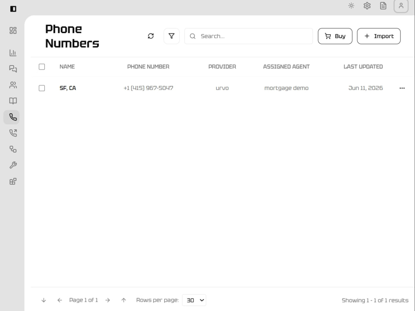Viewport: 415px width, 311px height.
Task: Open the filter funnel button
Action: 171,36
